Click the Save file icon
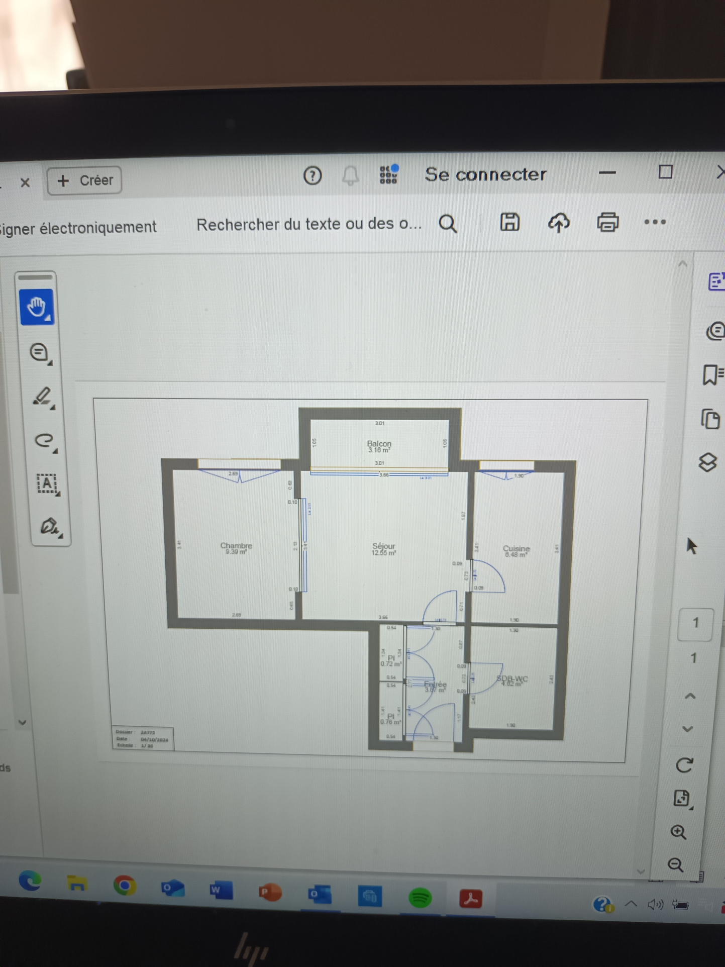The height and width of the screenshot is (967, 725). click(509, 222)
